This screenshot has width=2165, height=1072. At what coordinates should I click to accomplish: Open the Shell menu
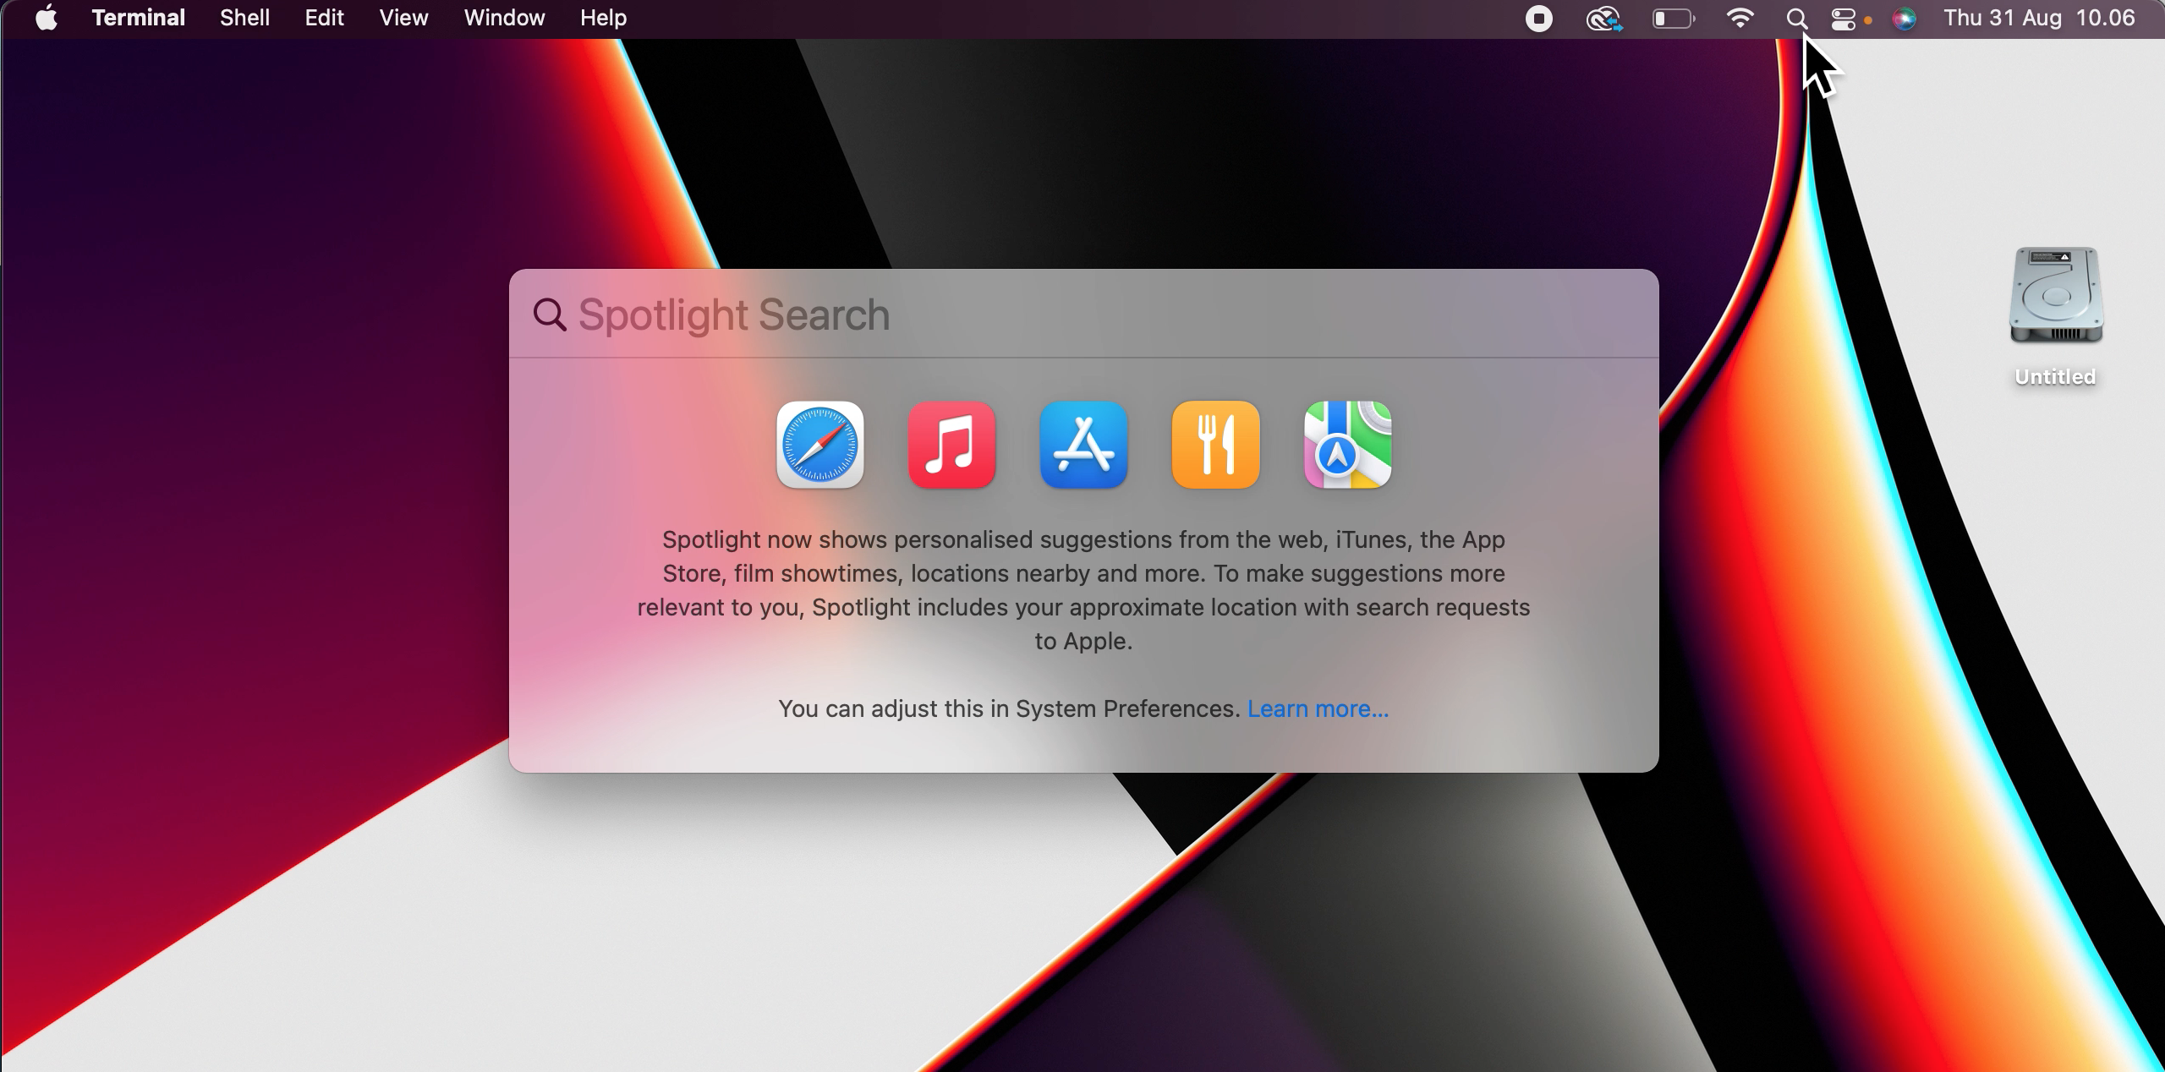(x=244, y=19)
